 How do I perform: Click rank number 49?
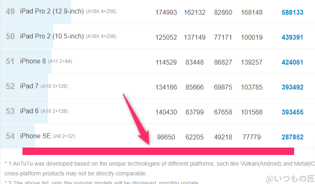10,11
